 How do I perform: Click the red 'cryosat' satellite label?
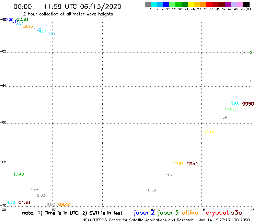coord(217,213)
